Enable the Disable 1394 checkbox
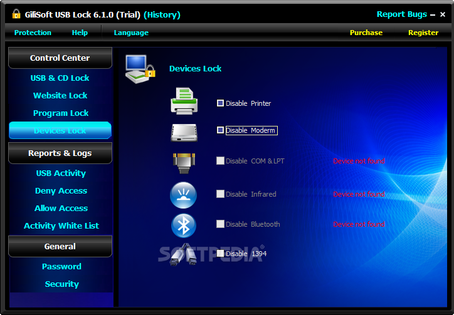The width and height of the screenshot is (454, 315). click(220, 254)
